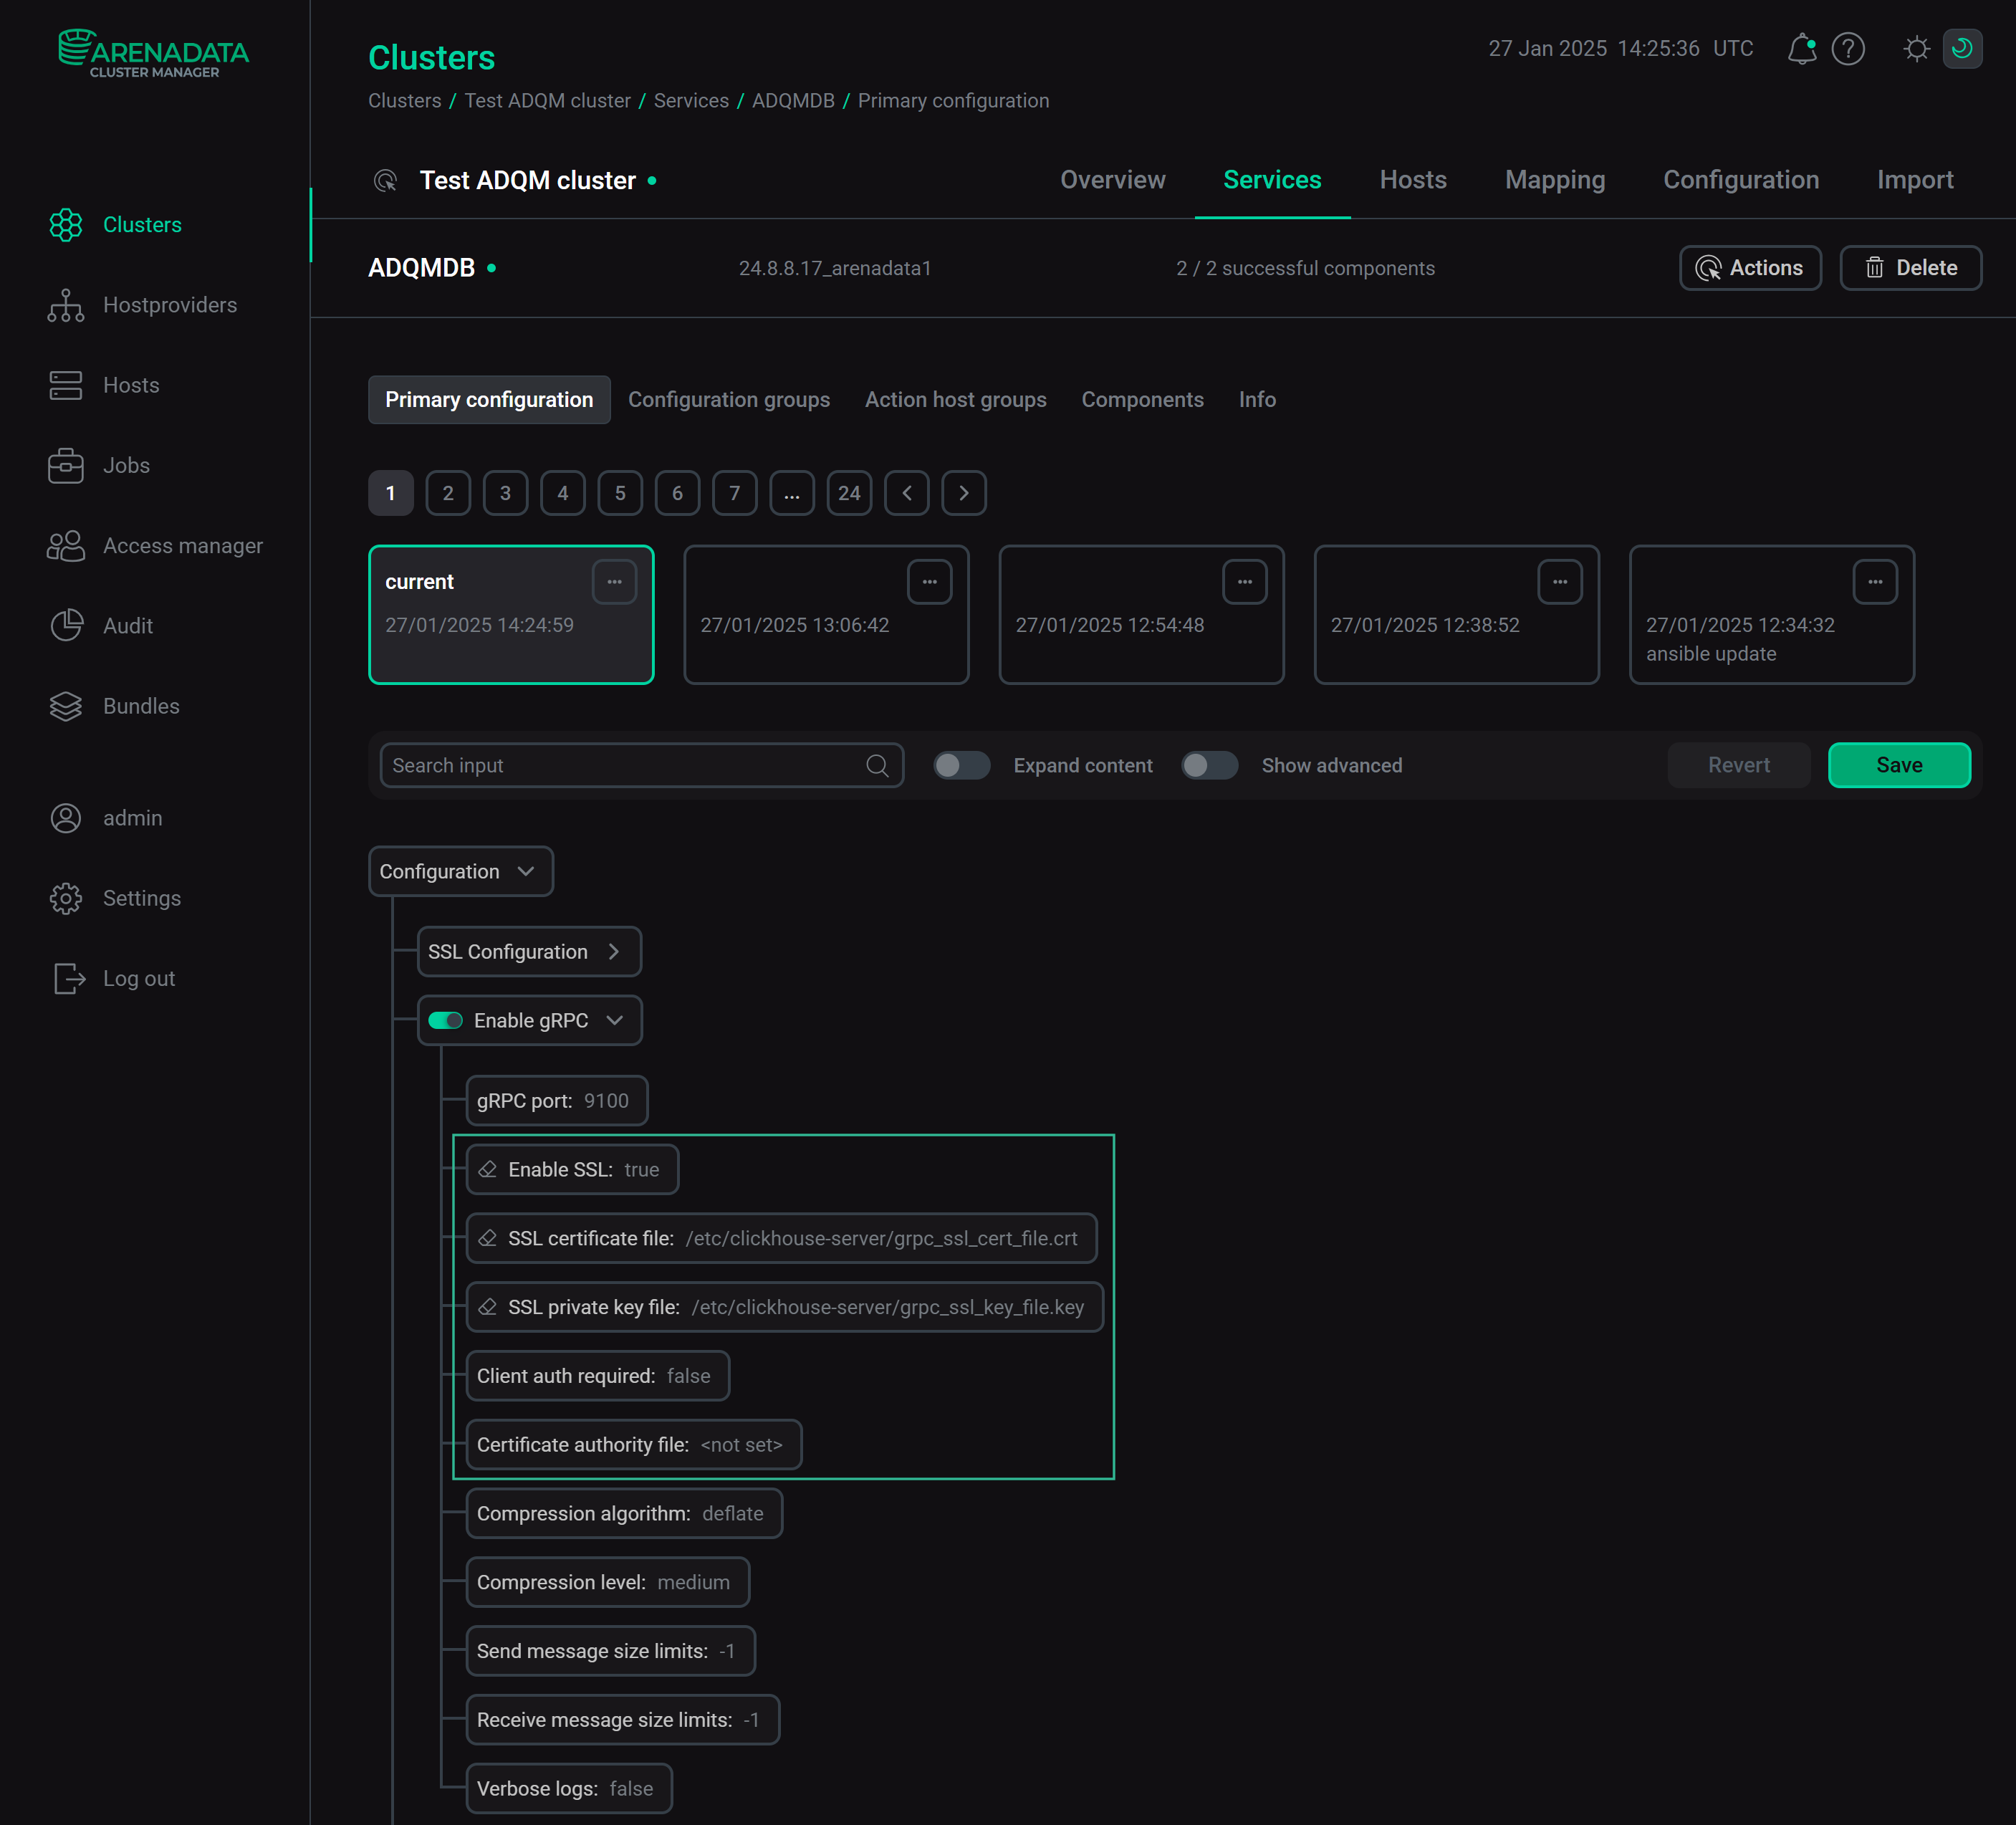Go to previous configuration page arrow
Image resolution: width=2016 pixels, height=1825 pixels.
[907, 493]
